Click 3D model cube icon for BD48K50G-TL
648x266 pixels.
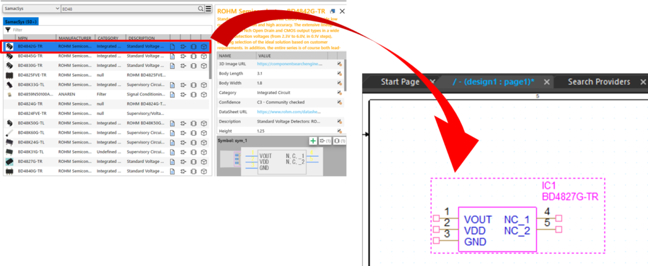[x=204, y=123]
